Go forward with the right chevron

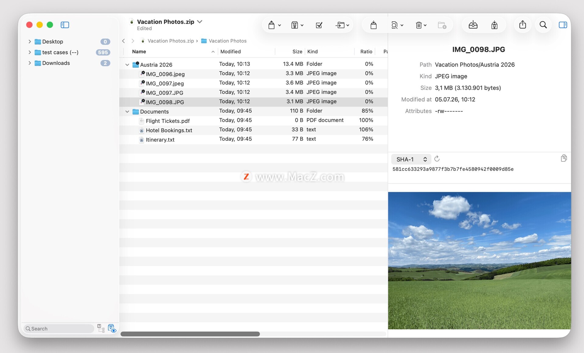click(133, 41)
